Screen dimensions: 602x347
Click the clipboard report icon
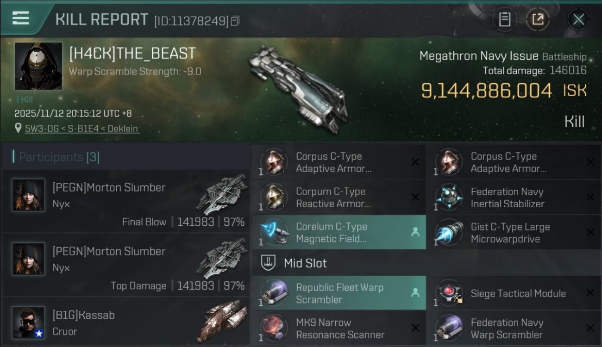[x=504, y=19]
